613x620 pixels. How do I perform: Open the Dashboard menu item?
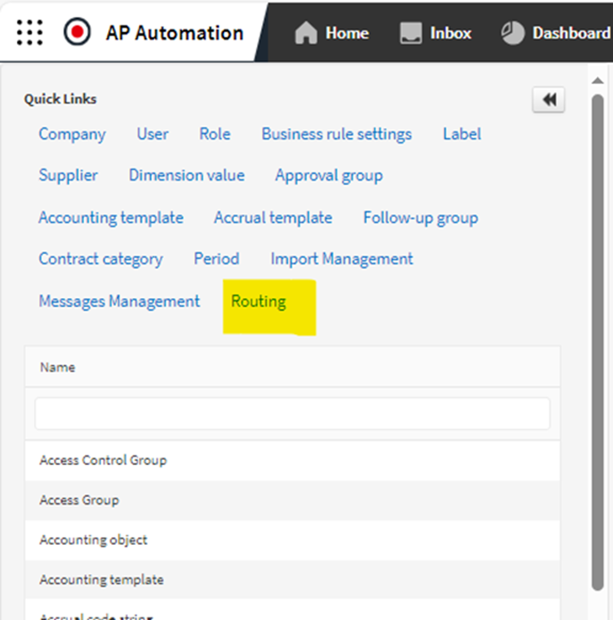[x=571, y=33]
